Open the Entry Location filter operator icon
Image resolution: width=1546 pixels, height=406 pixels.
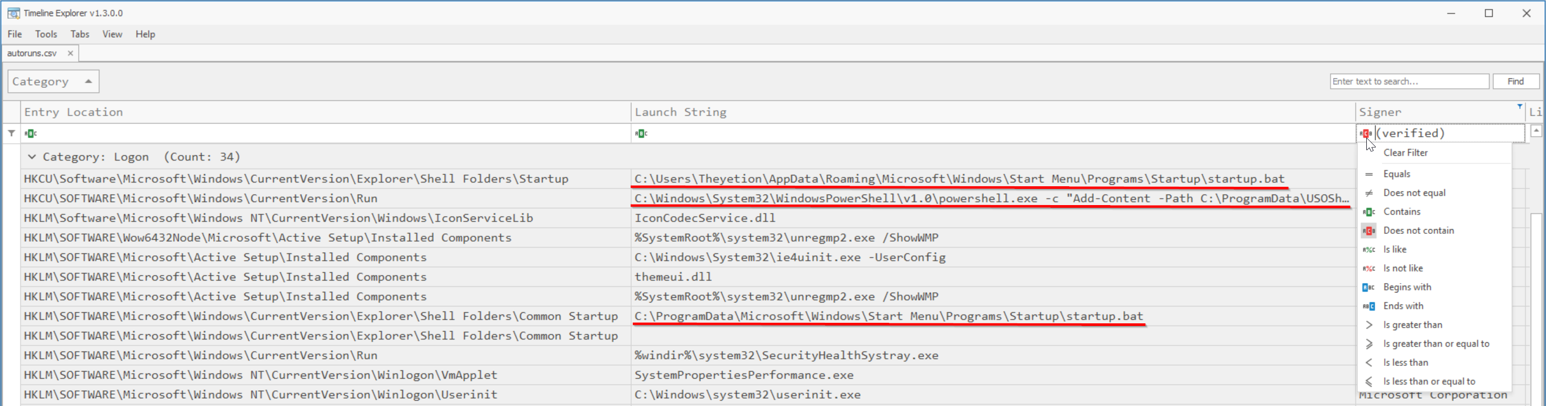[30, 133]
